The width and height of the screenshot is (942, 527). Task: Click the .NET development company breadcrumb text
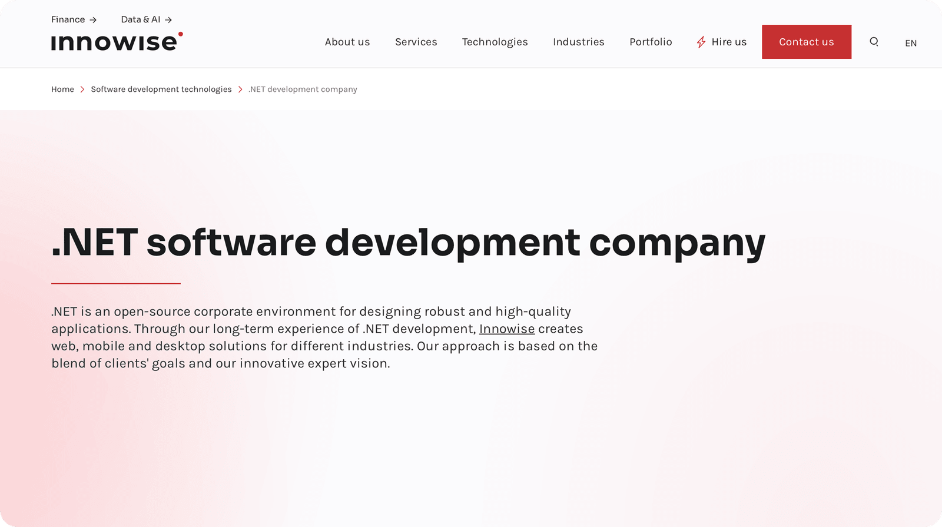point(303,90)
